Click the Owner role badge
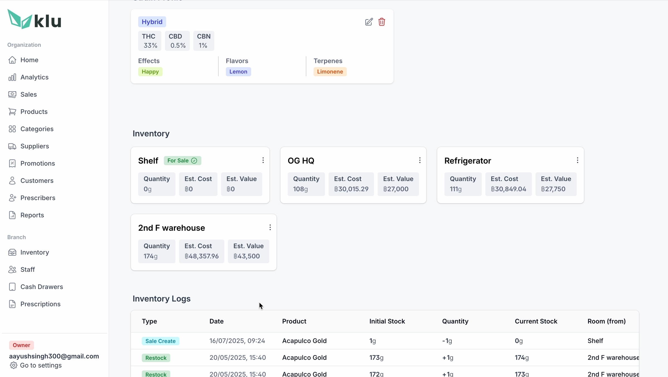Screen dimensions: 668x377 [x=21, y=345]
